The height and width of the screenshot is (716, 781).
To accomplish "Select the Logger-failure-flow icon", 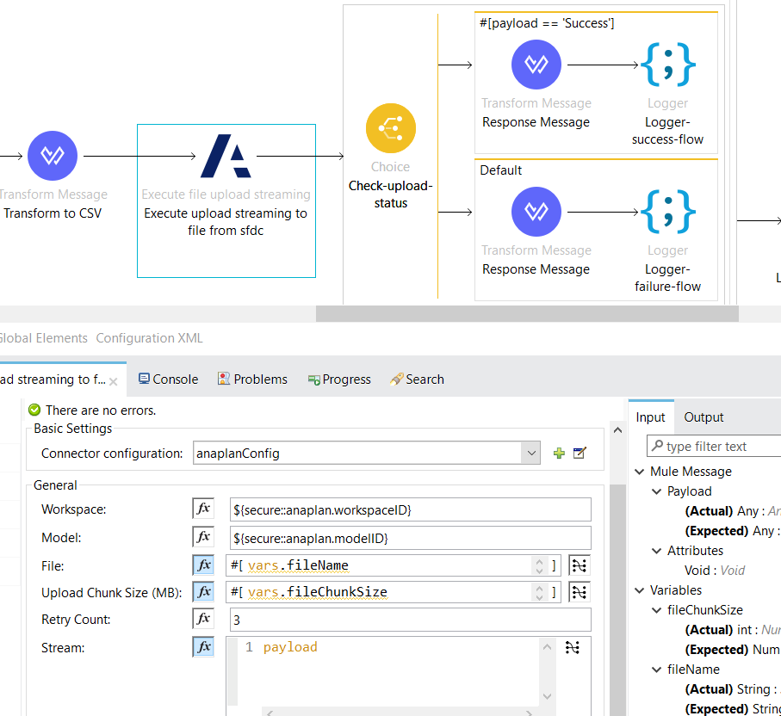I will (667, 212).
